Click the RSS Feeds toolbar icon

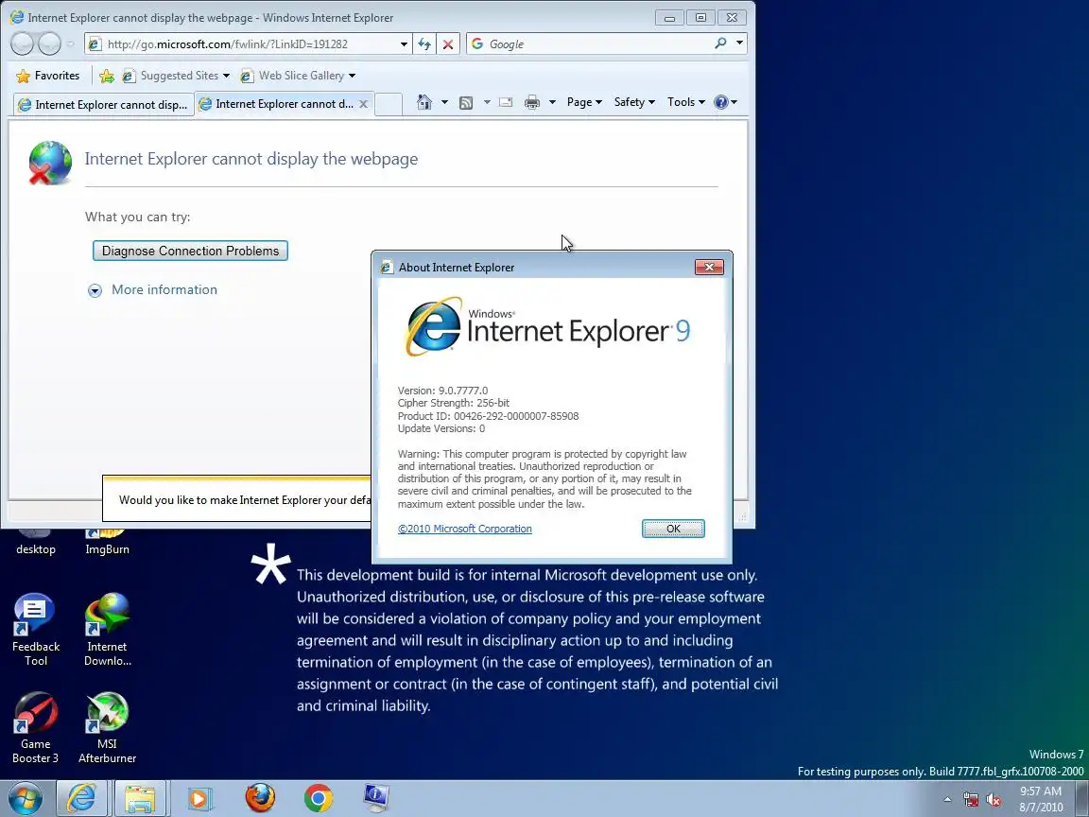466,103
